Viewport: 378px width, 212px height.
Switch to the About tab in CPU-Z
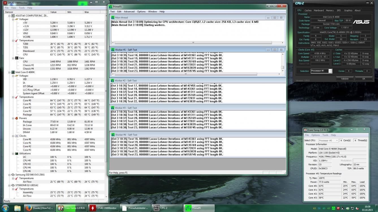358,10
